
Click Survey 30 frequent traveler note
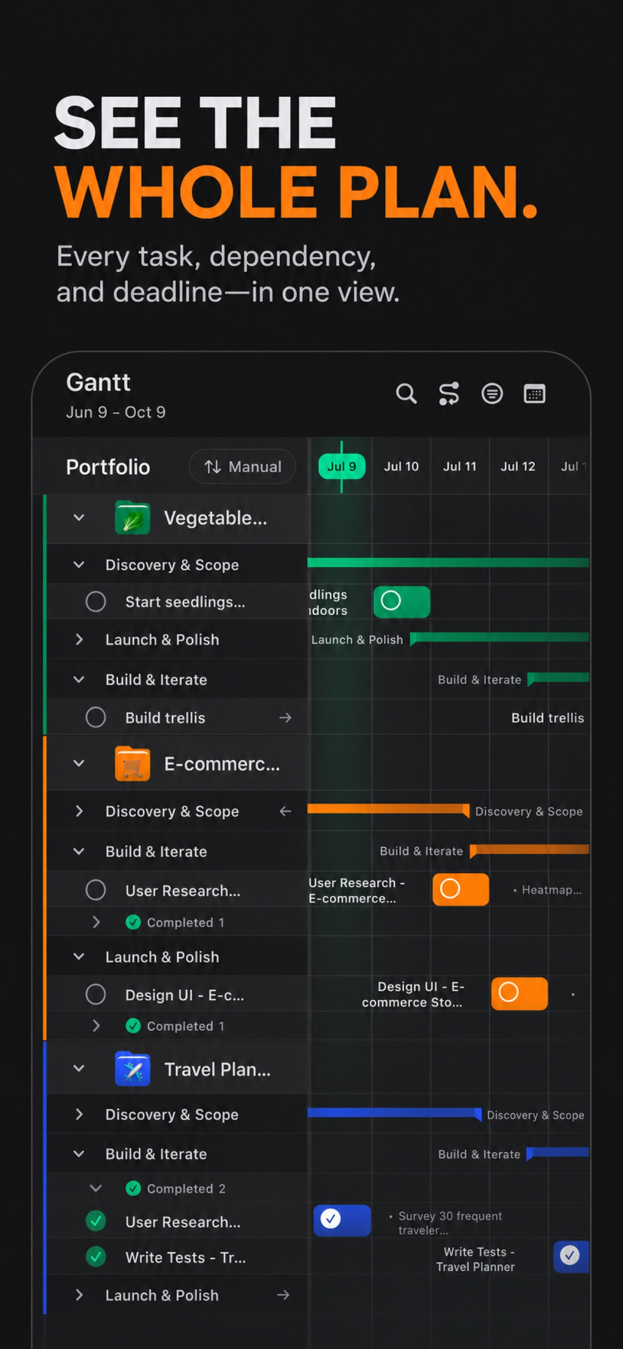point(446,1223)
